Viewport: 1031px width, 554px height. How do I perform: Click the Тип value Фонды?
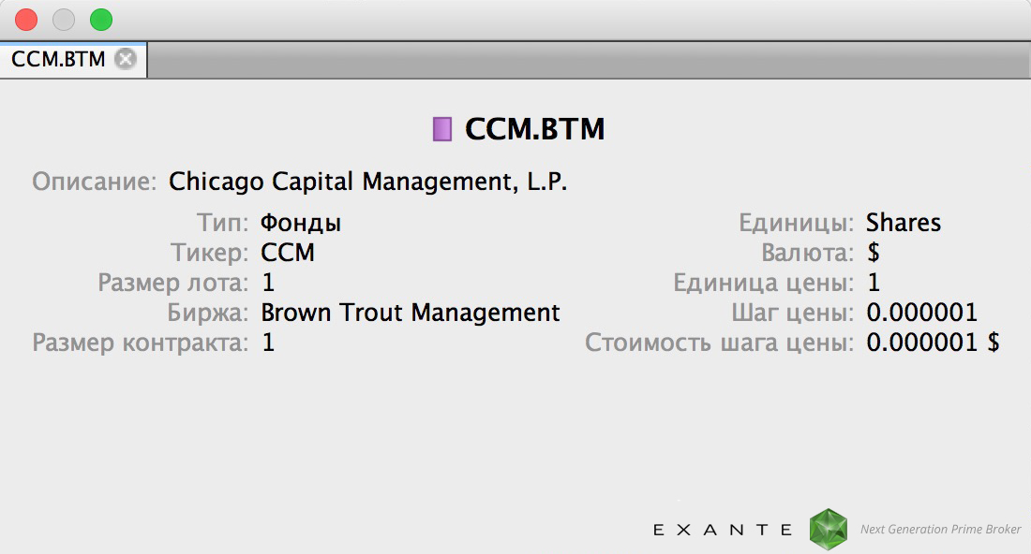(x=301, y=223)
